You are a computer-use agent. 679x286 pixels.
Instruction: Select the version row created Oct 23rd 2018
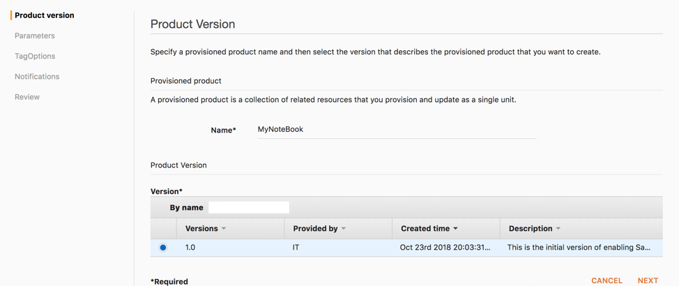click(x=445, y=248)
